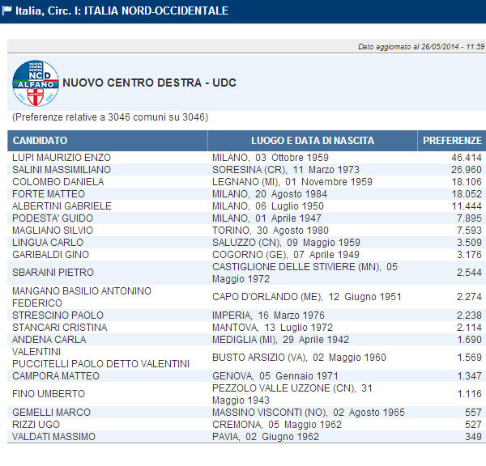Screen dimensions: 486x466
Task: Click the data update timestamp text
Action: (420, 47)
